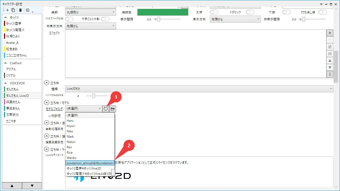Collapse the ゆっくり group
Screen dimensions: 340x191
pyautogui.click(x=6, y=17)
